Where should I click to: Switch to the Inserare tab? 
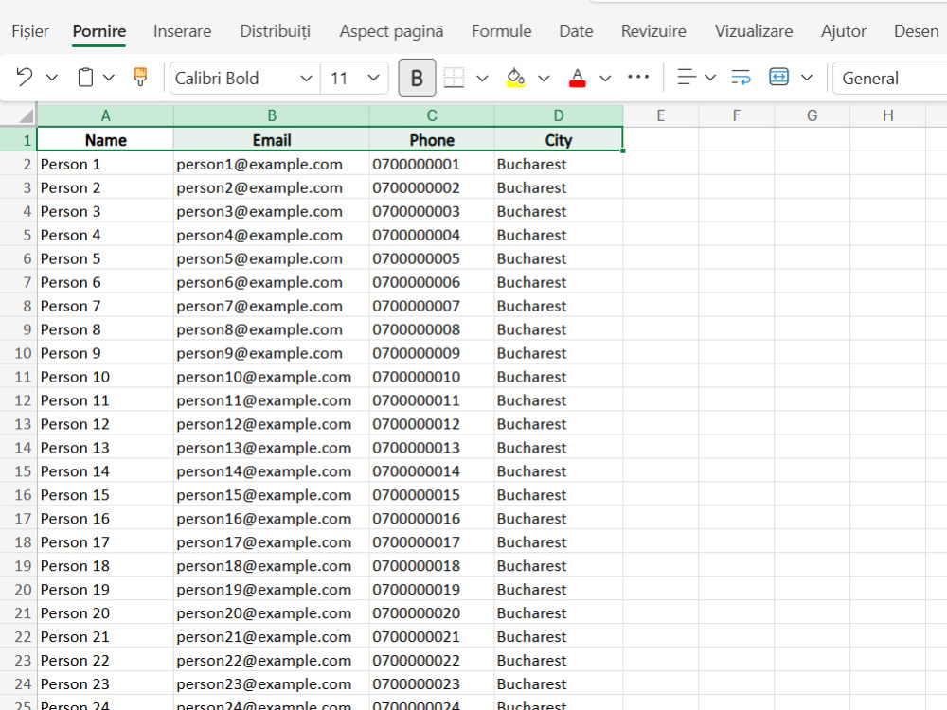[183, 31]
